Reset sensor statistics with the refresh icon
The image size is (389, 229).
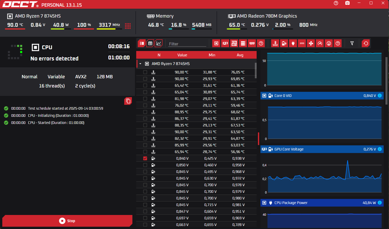click(x=366, y=43)
